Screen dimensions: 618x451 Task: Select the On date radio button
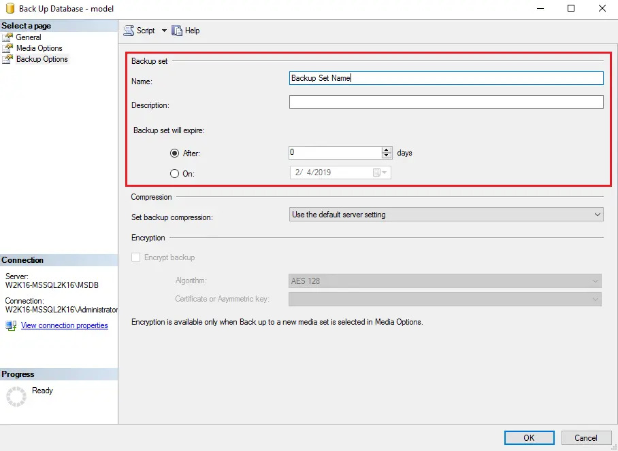pos(175,174)
